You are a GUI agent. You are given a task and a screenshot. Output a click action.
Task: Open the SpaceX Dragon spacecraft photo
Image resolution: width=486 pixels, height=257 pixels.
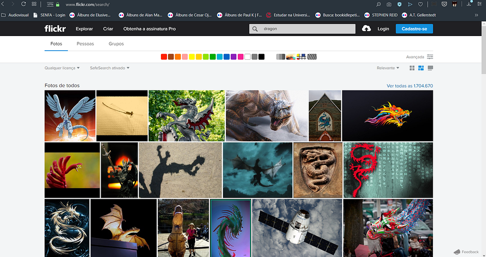click(x=297, y=228)
